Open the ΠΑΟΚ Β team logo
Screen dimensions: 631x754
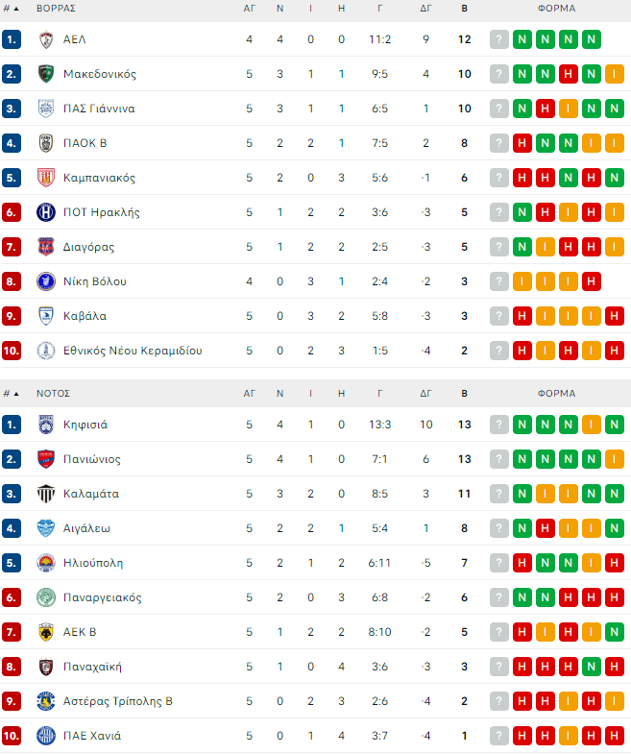point(45,143)
